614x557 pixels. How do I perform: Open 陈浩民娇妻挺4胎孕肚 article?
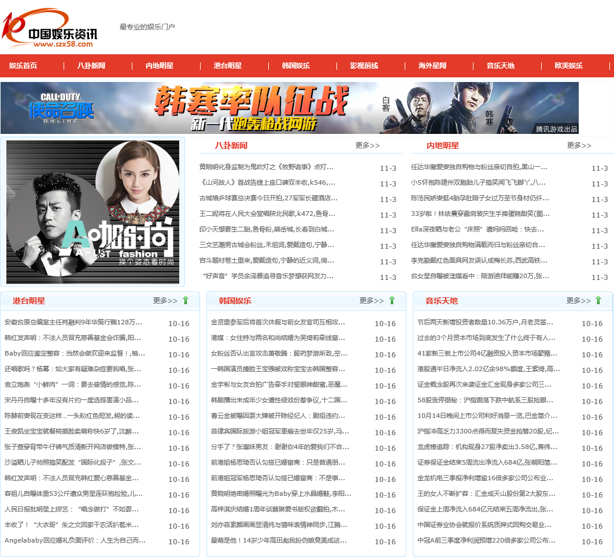point(480,198)
